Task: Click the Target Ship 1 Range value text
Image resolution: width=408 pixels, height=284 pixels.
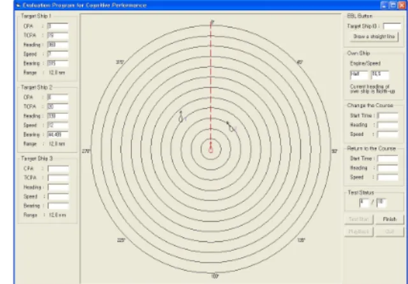Action: coord(57,73)
